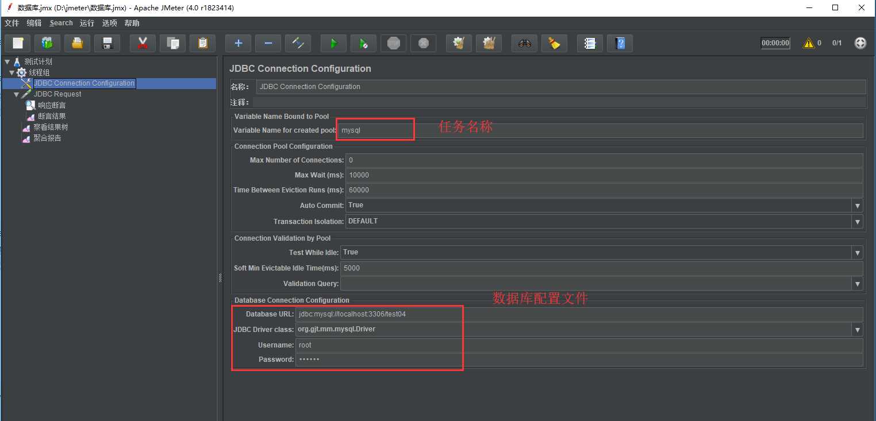Open the 帮助 menu
Screen dimensions: 876x421
click(132, 23)
